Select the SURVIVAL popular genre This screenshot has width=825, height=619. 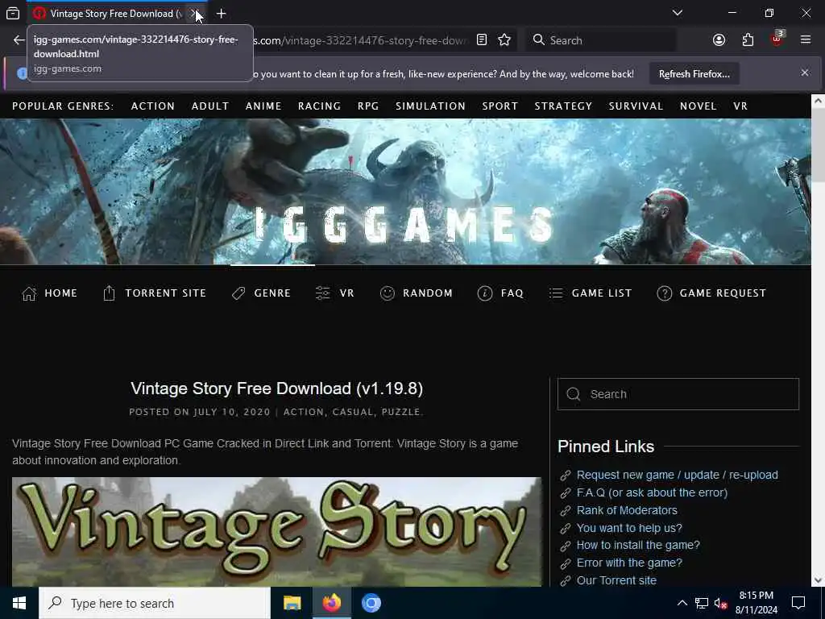(x=636, y=106)
